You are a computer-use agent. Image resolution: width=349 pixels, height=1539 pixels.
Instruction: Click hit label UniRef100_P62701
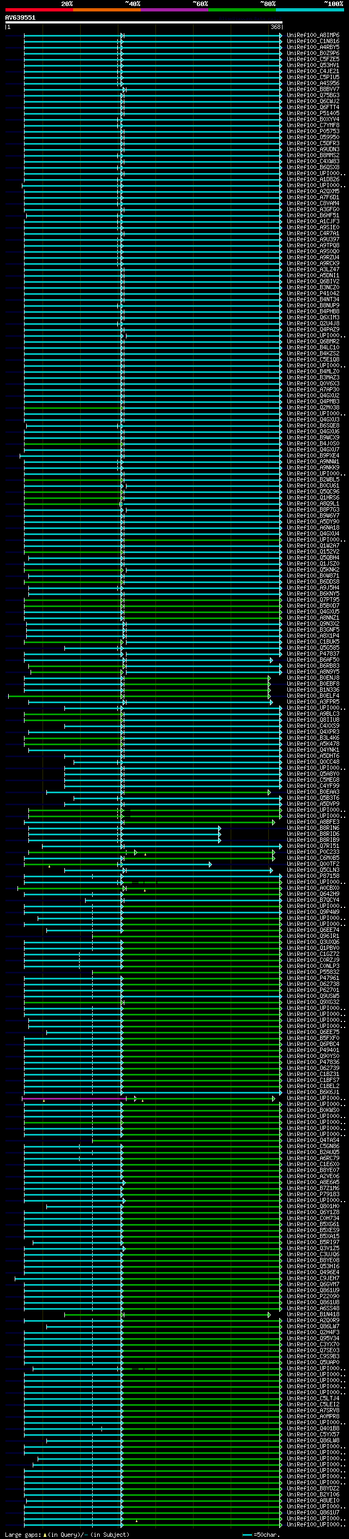tap(313, 990)
